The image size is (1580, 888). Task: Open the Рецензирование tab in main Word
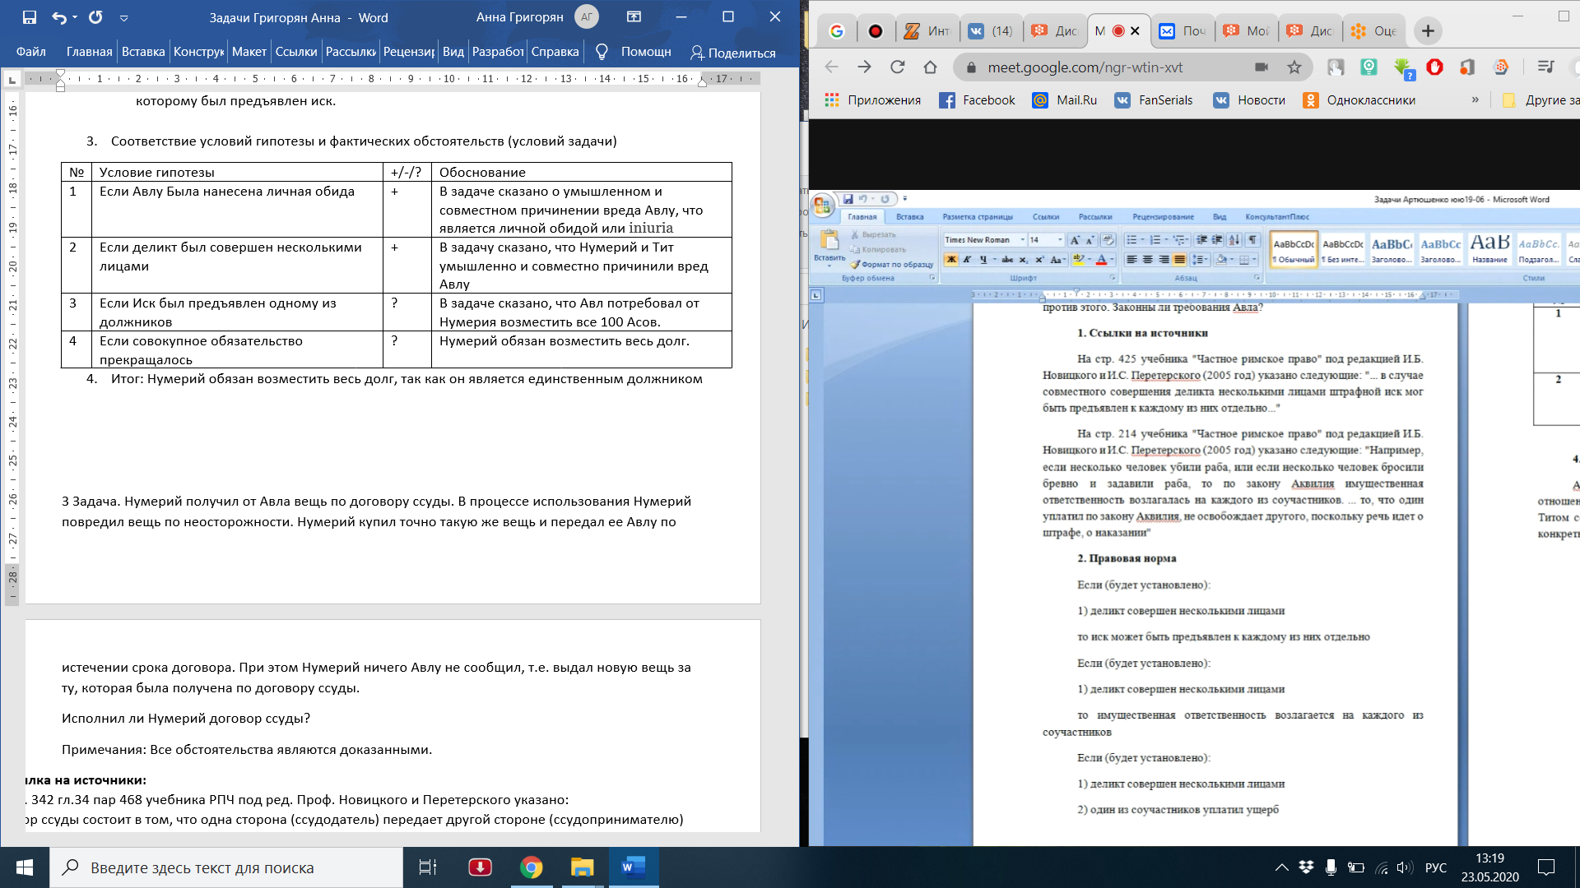click(409, 52)
